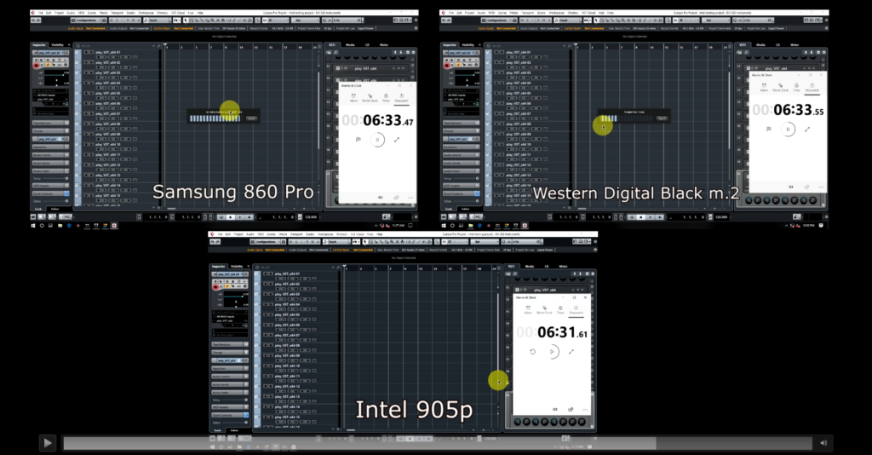The image size is (872, 455).
Task: Open the Alarm tab in Samsung window clock app
Action: tap(353, 97)
